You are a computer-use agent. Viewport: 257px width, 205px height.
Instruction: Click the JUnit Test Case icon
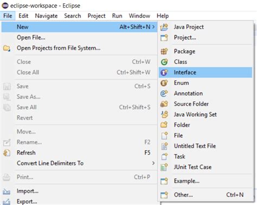point(164,167)
